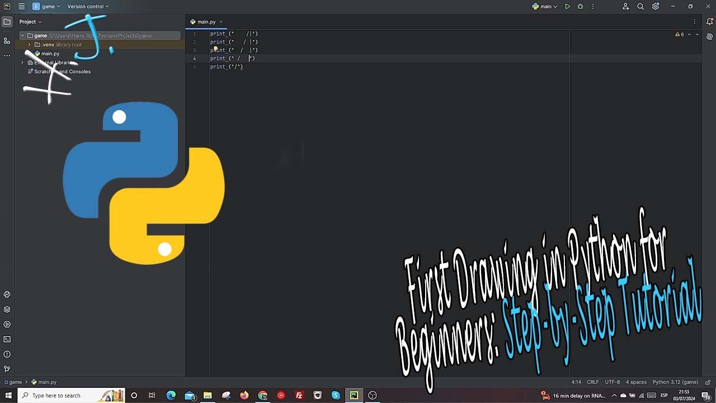
Task: Change UTF-8 file encoding in status bar
Action: [613, 382]
